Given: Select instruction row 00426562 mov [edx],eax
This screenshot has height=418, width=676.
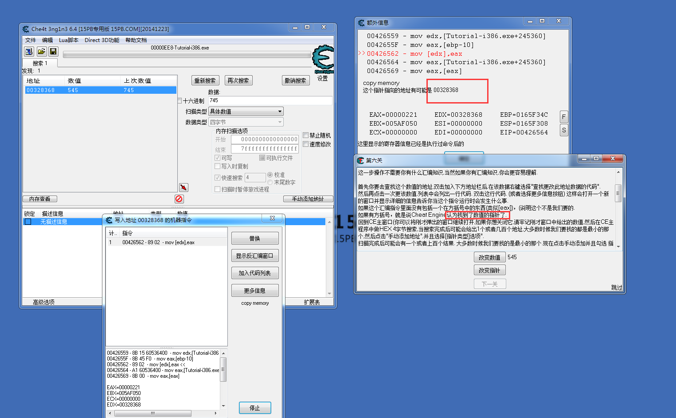Looking at the screenshot, I should pyautogui.click(x=167, y=242).
